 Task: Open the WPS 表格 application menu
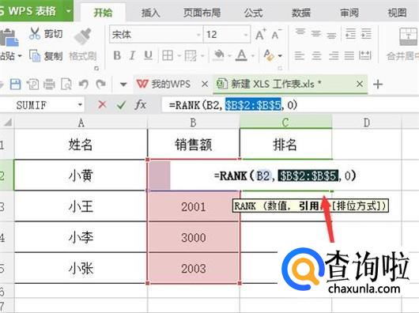(36, 11)
